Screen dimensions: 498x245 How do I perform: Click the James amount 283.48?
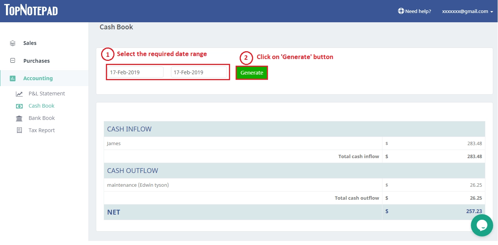coord(475,143)
